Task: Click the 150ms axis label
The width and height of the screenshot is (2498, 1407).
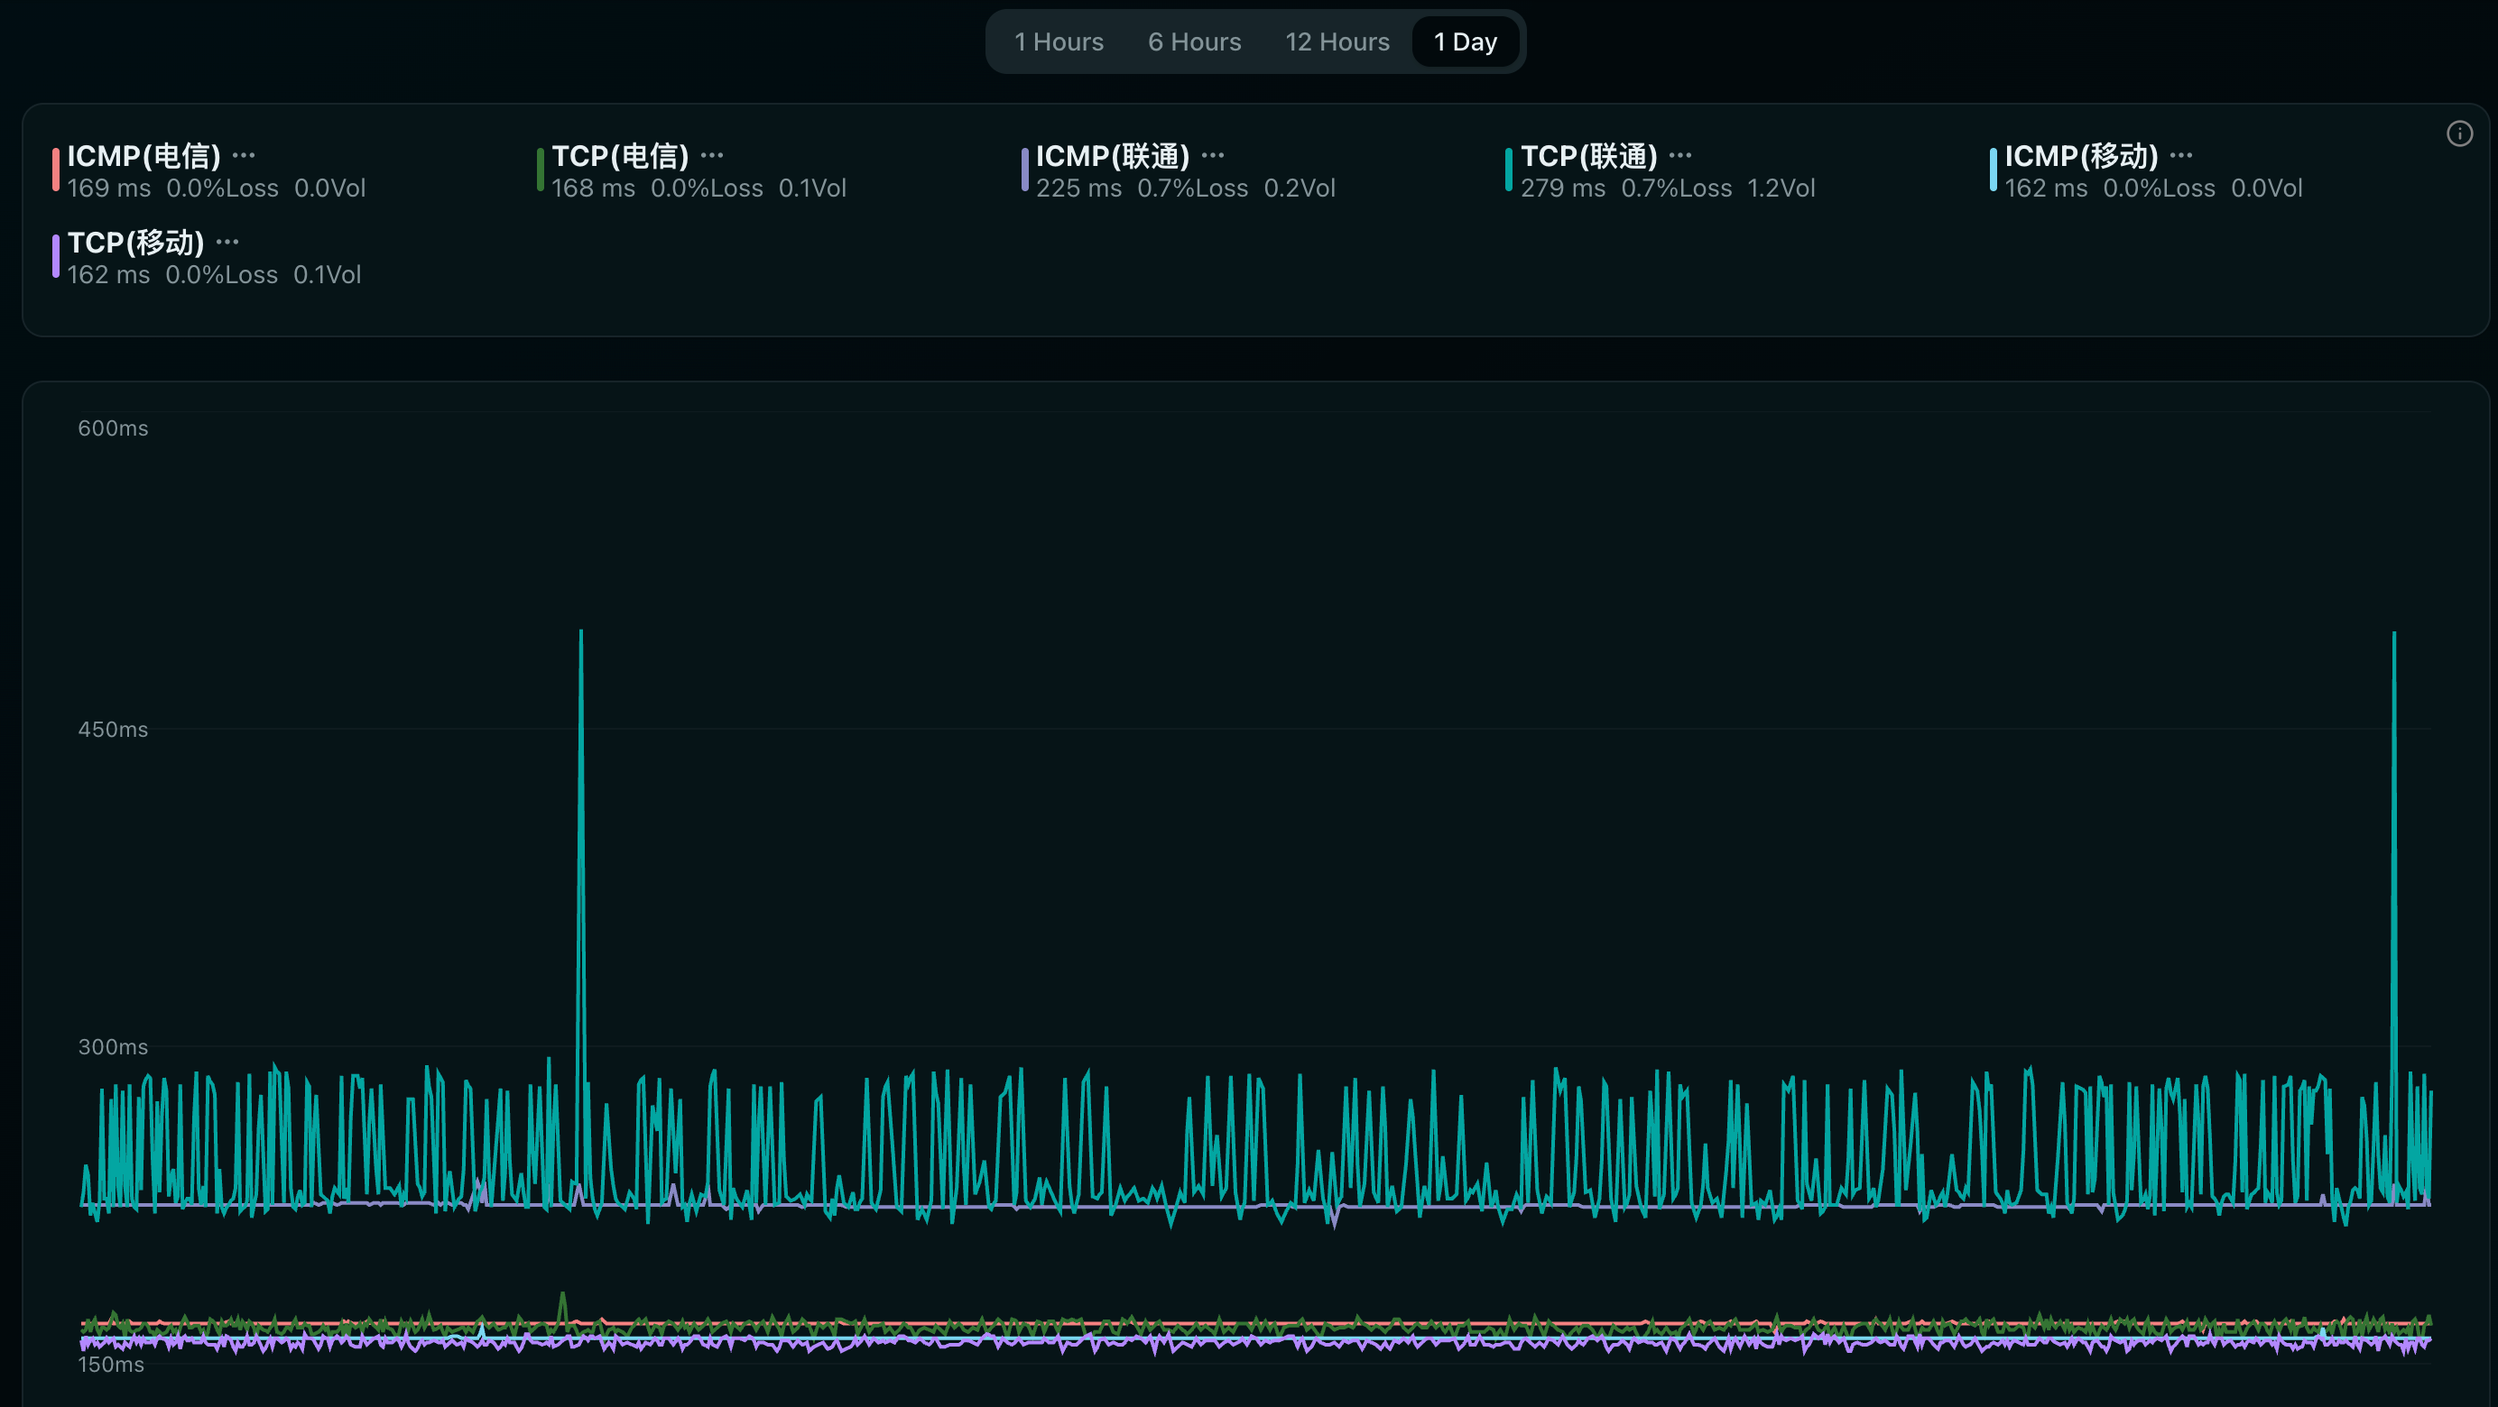Action: [110, 1365]
